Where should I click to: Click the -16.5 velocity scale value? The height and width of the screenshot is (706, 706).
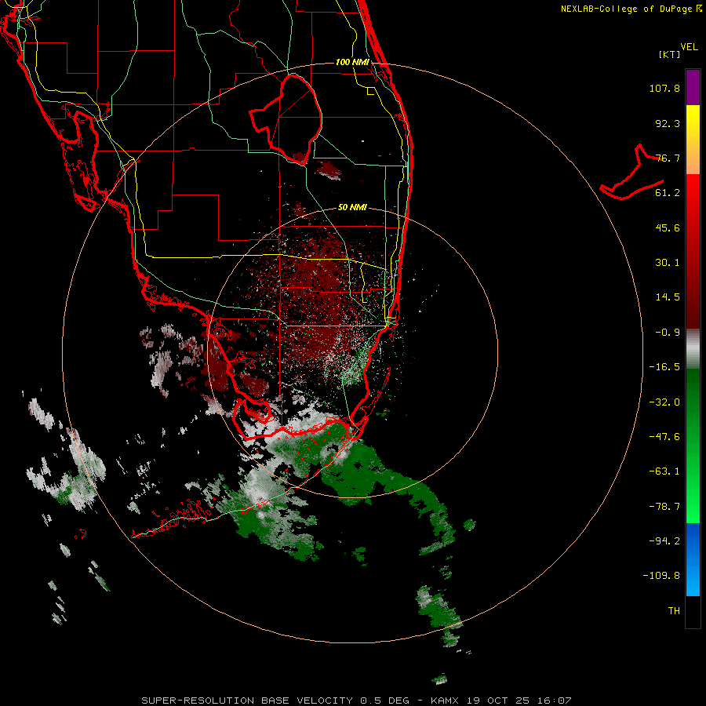[x=664, y=367]
